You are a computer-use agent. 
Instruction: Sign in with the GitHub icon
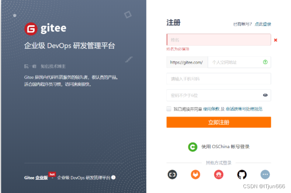click(x=242, y=175)
